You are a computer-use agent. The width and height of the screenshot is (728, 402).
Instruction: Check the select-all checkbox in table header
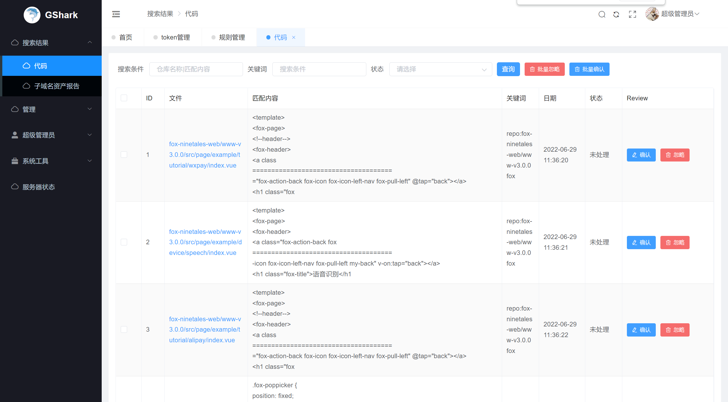click(124, 98)
